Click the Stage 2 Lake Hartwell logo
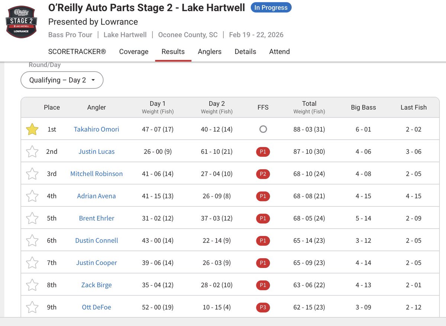The height and width of the screenshot is (326, 446). (x=22, y=21)
